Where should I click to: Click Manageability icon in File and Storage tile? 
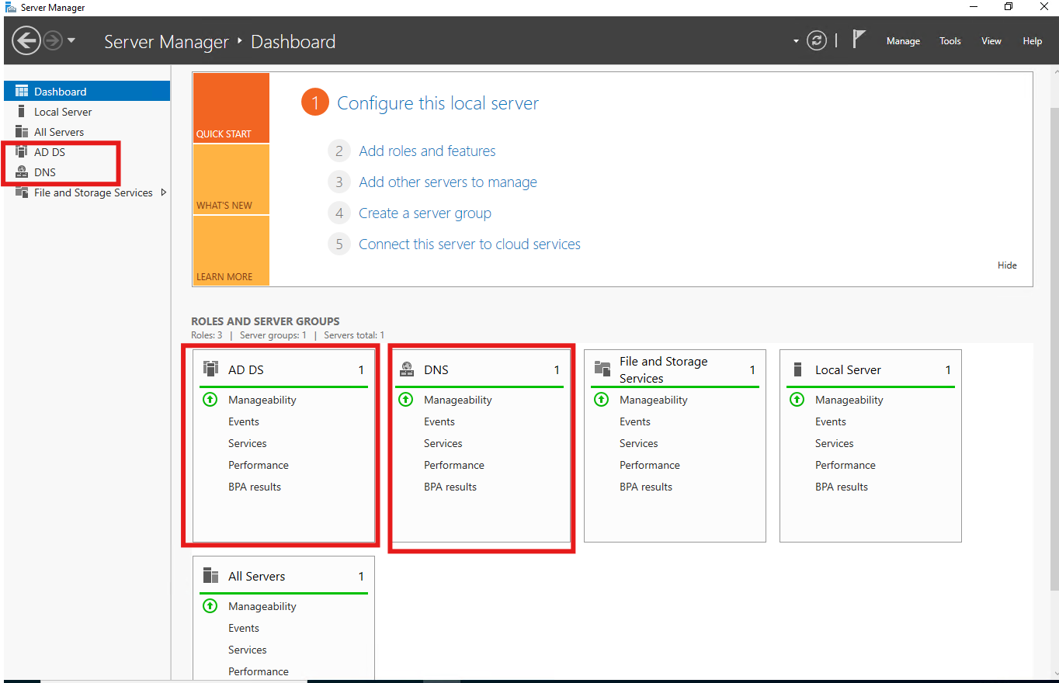point(601,400)
